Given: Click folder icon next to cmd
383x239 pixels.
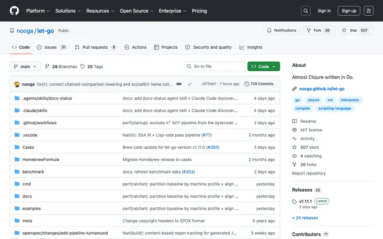Looking at the screenshot, I should click(x=17, y=184).
